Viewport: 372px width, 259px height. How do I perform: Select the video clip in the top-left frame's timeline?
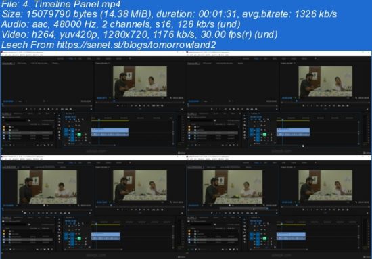coord(110,131)
